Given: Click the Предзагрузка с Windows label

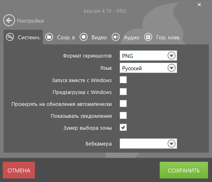Looking at the screenshot, I should coord(82,92).
